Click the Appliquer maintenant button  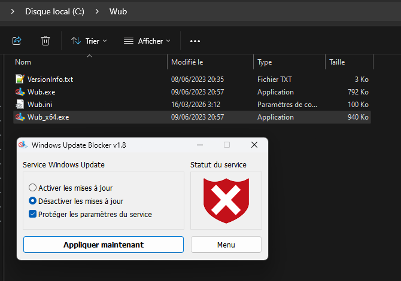point(104,245)
